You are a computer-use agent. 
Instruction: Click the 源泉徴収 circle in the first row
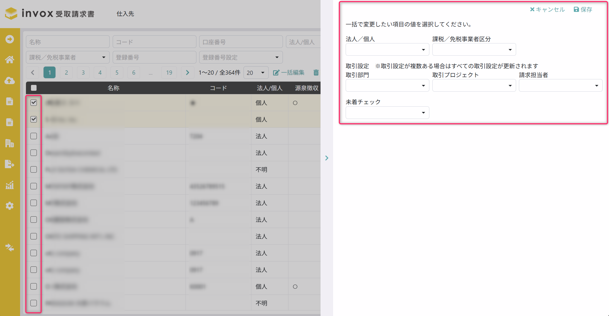pyautogui.click(x=295, y=103)
